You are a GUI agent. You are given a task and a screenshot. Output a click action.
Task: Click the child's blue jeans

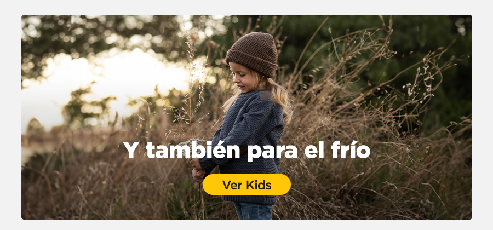coord(254,210)
